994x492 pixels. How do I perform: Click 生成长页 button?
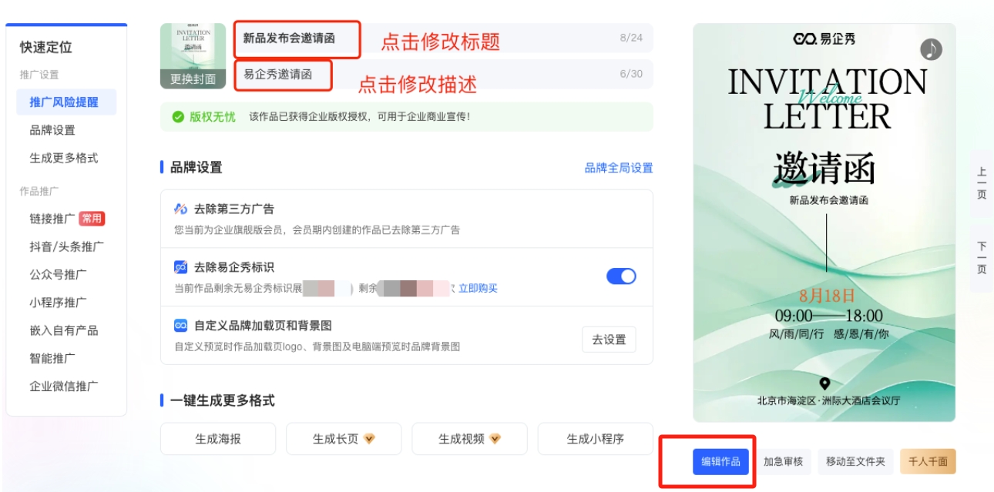[x=344, y=439]
